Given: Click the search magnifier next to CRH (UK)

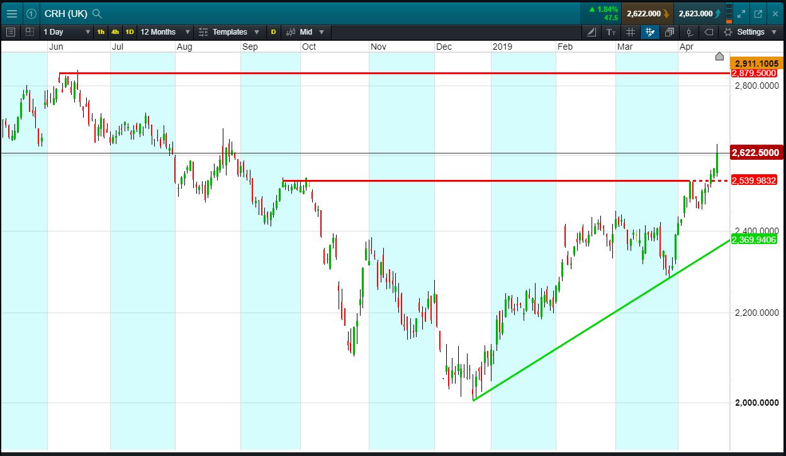Looking at the screenshot, I should tap(96, 13).
